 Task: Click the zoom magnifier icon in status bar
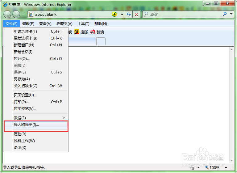click(x=207, y=167)
